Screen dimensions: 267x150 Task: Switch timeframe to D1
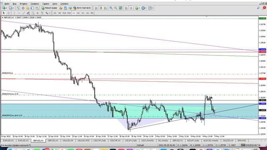point(83,13)
